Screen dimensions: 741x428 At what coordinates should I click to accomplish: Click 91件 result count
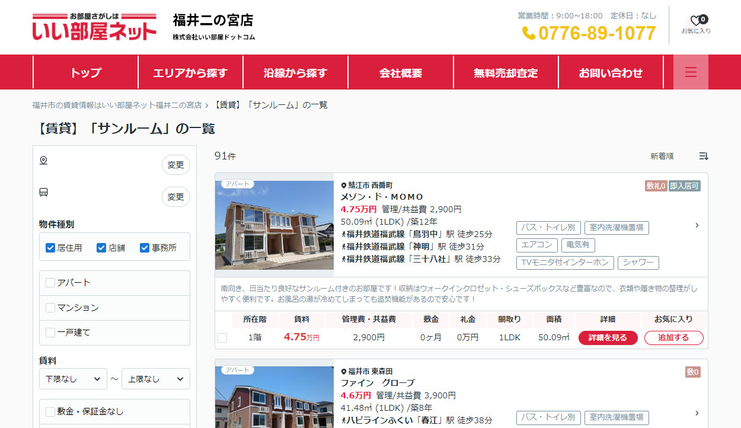(x=225, y=156)
